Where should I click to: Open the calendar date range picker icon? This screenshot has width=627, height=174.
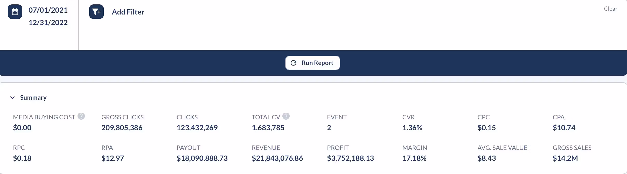coord(15,12)
